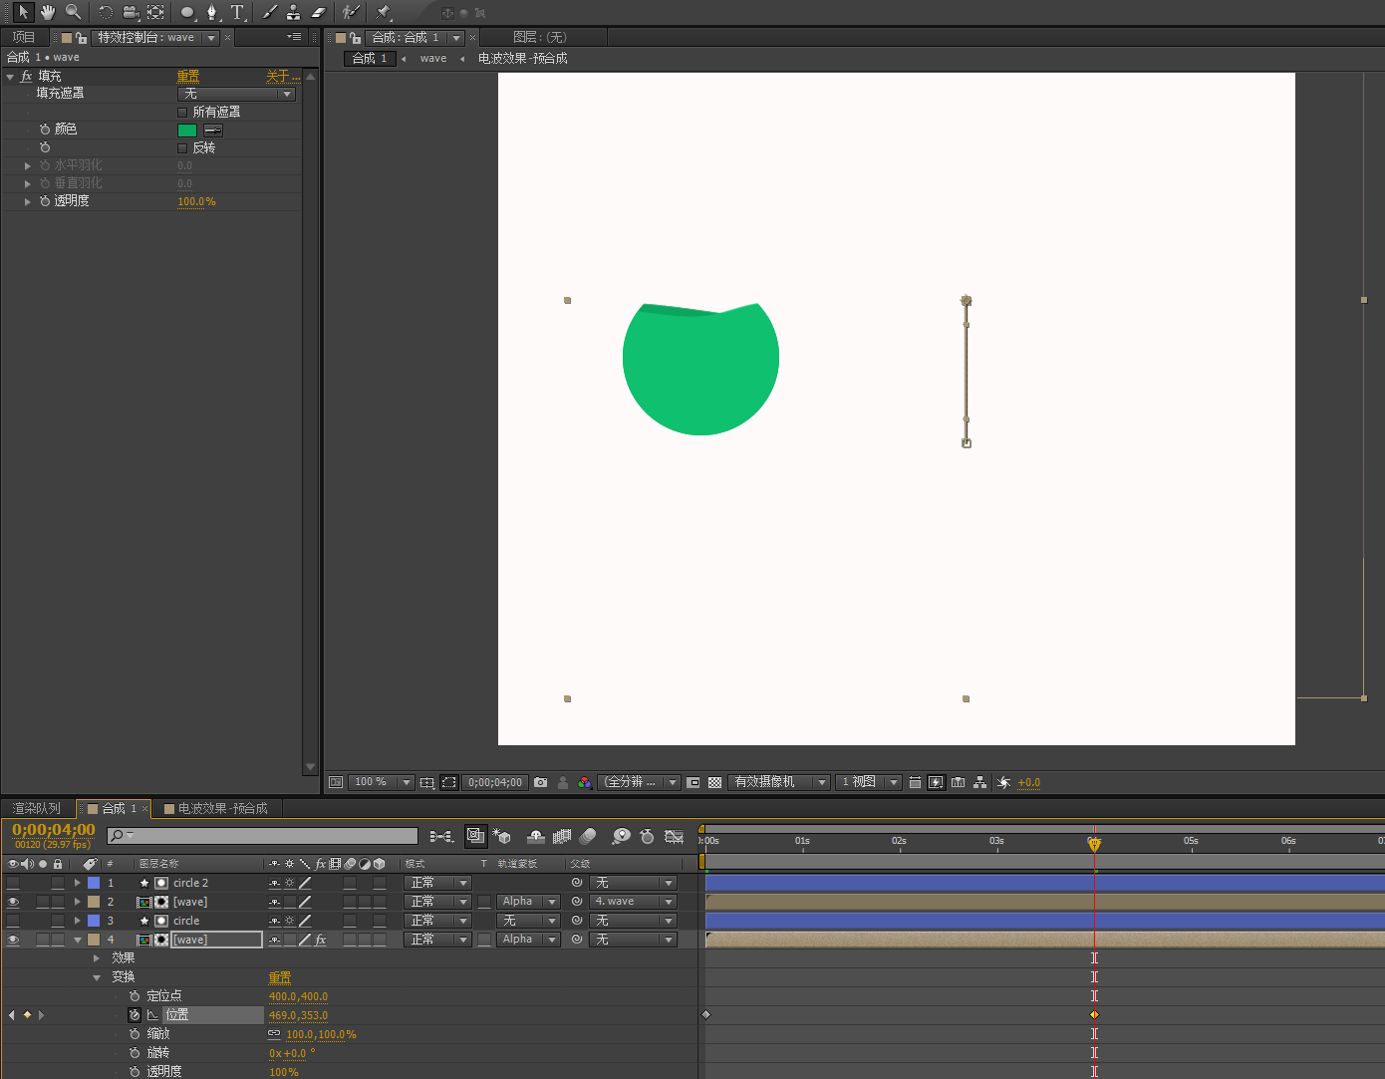Viewport: 1385px width, 1079px height.
Task: Take a snapshot with the camera icon
Action: pyautogui.click(x=540, y=783)
